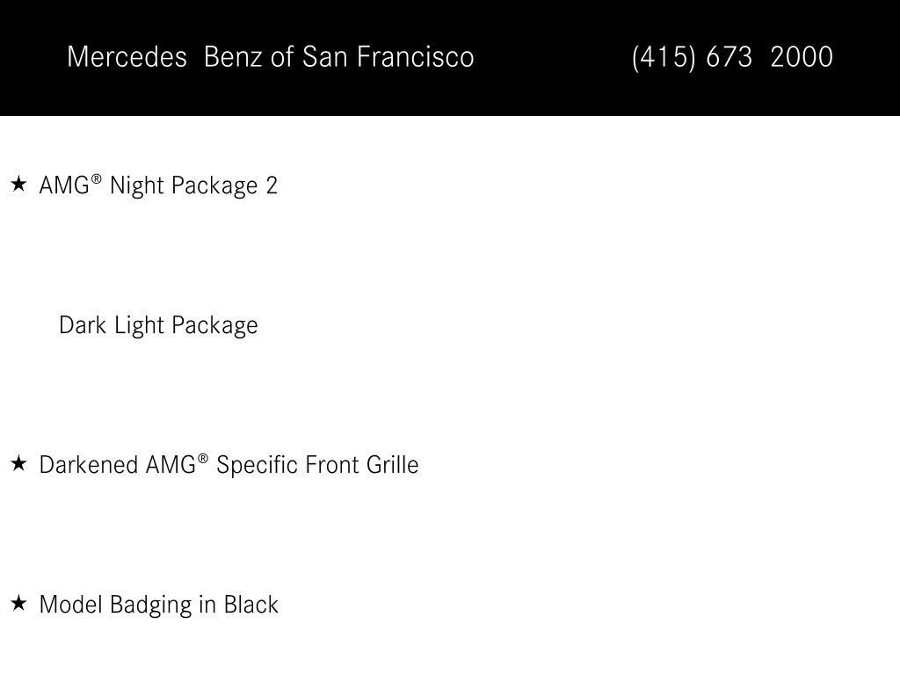This screenshot has height=675, width=900.
Task: Click the registered symbol in Darkened AMG line
Action: tap(203, 459)
